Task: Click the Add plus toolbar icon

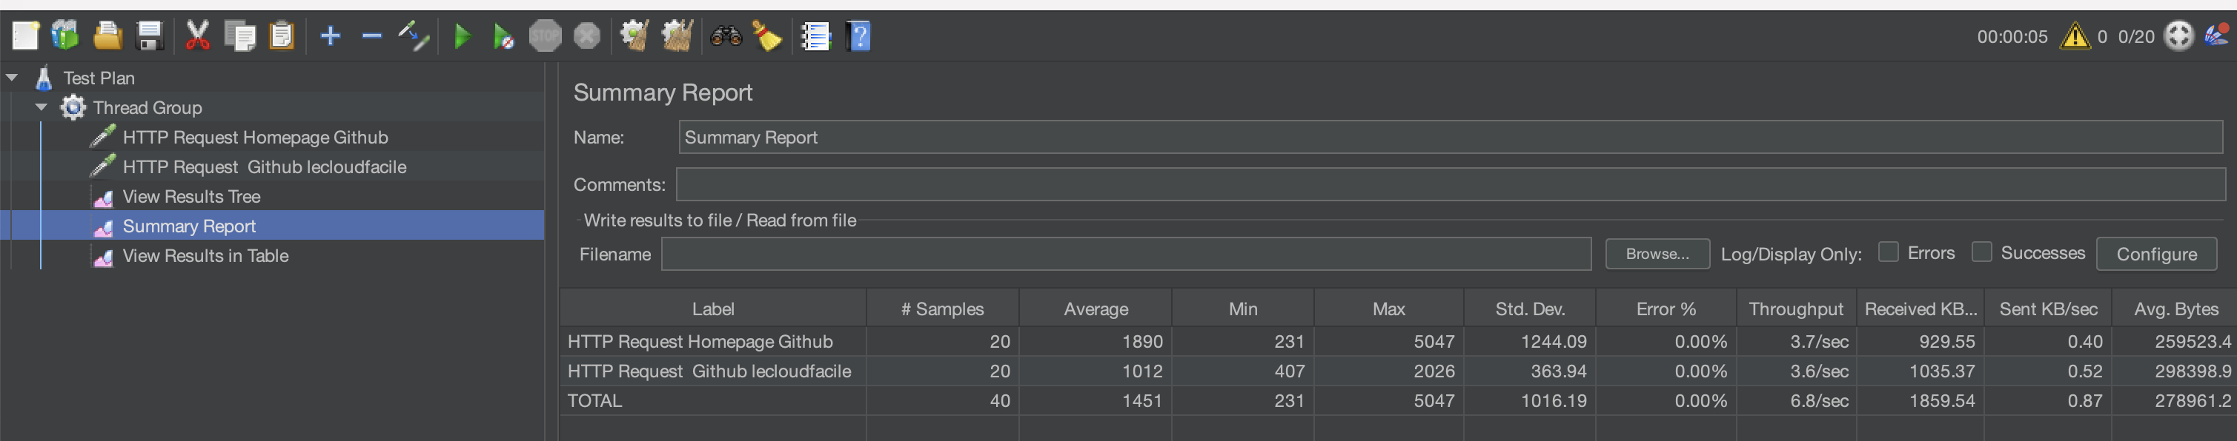Action: click(x=330, y=36)
